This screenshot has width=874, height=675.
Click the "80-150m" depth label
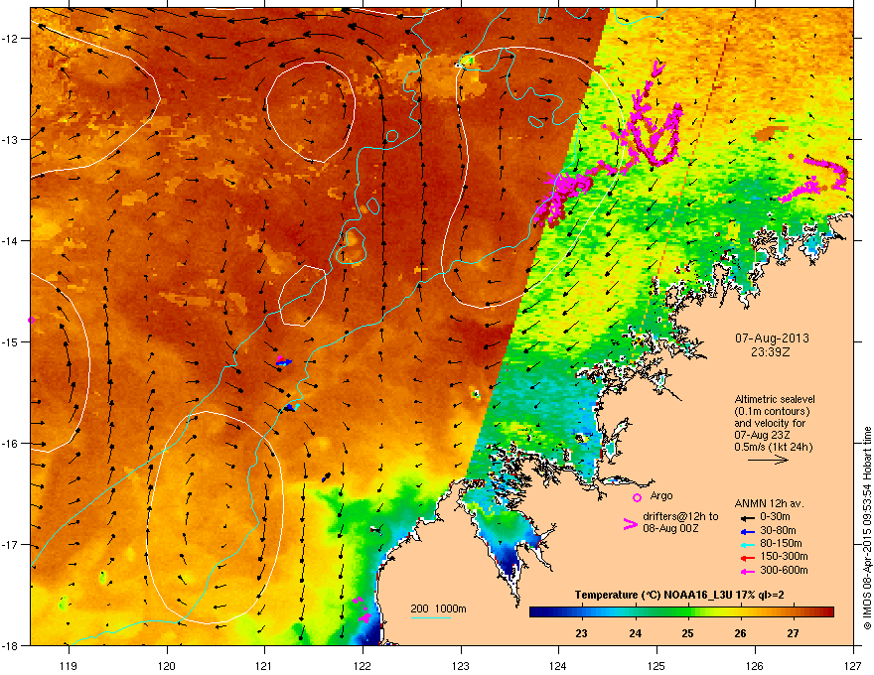point(781,544)
